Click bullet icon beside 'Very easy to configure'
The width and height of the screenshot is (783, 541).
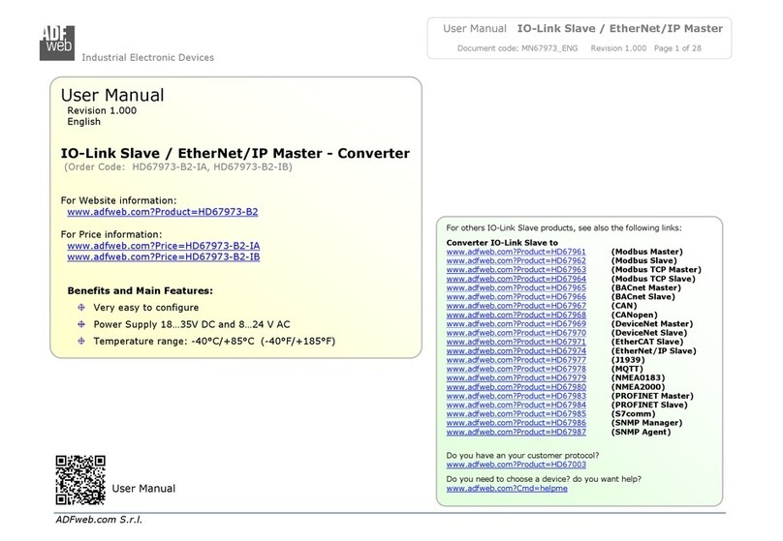pyautogui.click(x=81, y=308)
